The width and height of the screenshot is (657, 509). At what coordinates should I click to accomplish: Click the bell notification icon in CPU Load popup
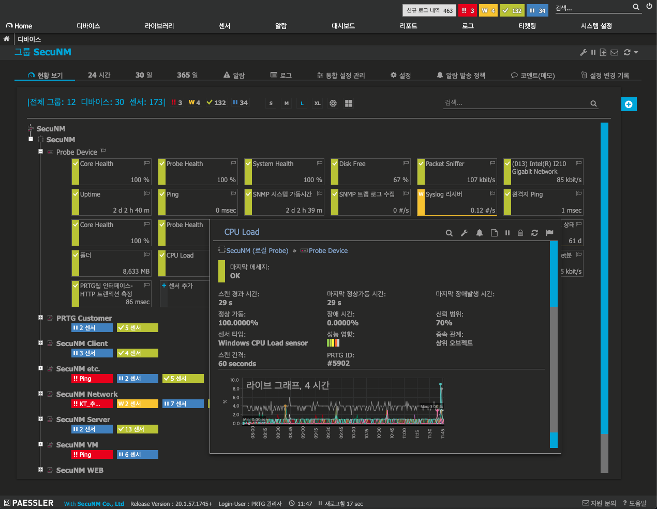[x=480, y=233]
